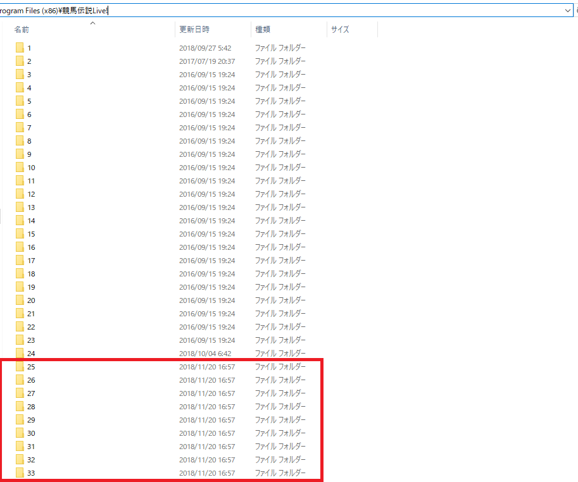
Task: Select folder icon beside 27
Action: point(20,393)
